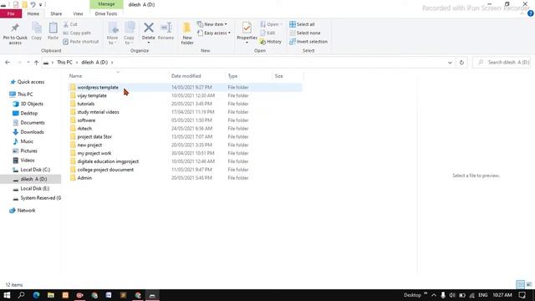Screen dimensions: 535x301
Task: Click Paste shortcut command
Action: coord(81,42)
